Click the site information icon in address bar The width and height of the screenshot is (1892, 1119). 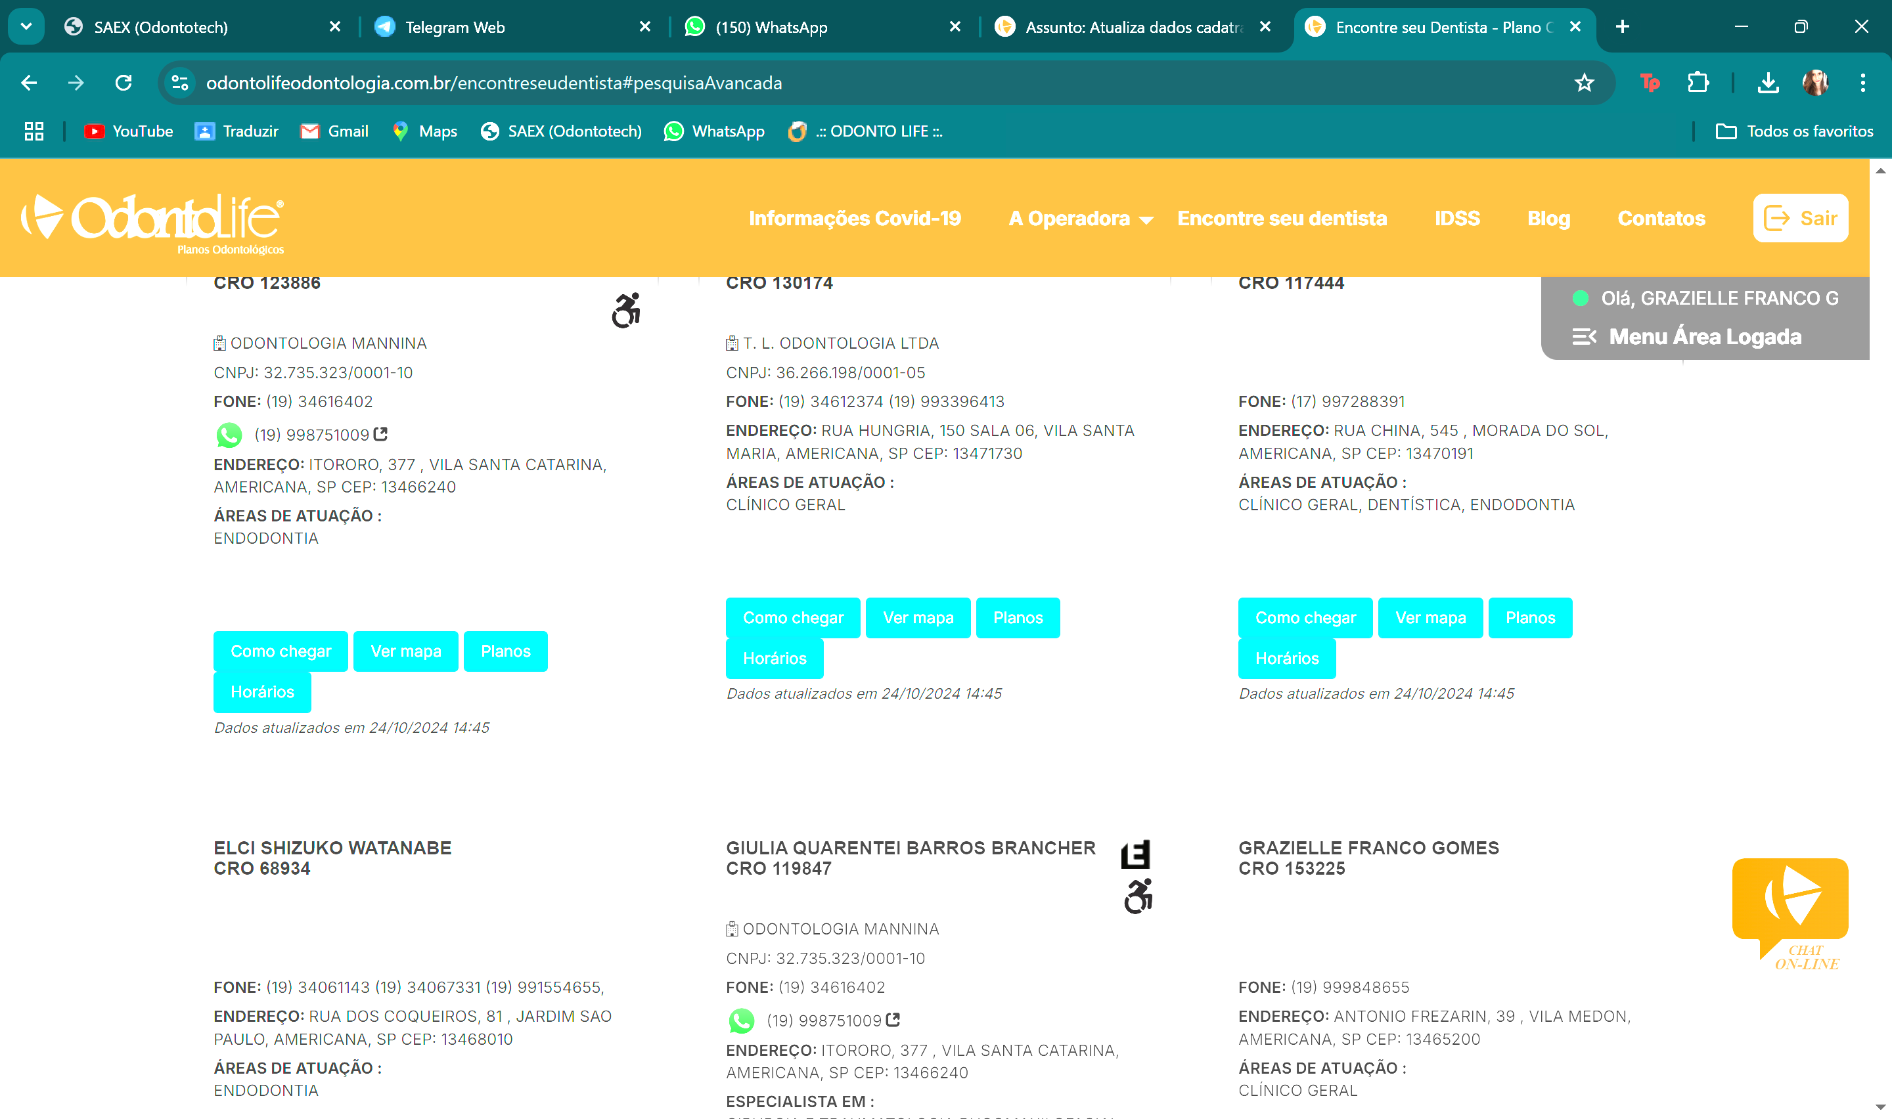coord(179,83)
